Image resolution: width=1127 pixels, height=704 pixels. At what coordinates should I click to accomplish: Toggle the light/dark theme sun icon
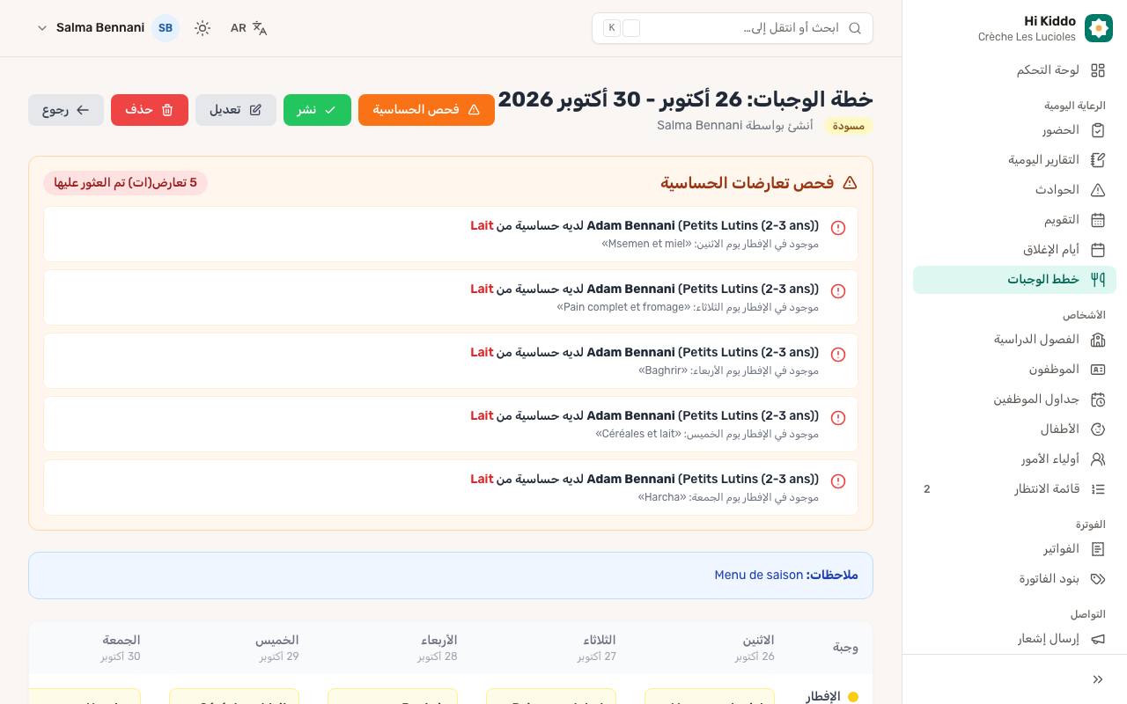[x=203, y=28]
